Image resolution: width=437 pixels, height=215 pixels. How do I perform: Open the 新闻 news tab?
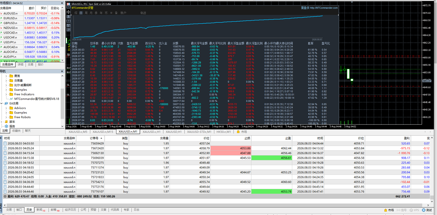[x=41, y=210]
